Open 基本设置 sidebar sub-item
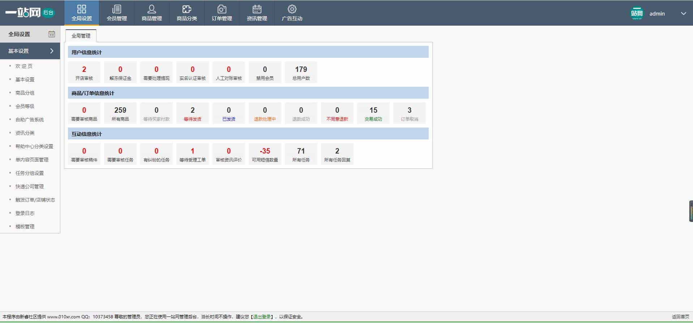The image size is (693, 323). tap(25, 79)
